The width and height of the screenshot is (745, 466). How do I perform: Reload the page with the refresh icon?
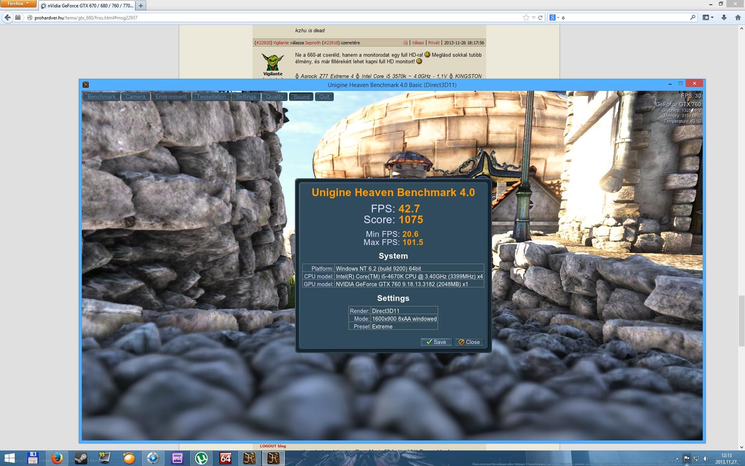point(540,17)
